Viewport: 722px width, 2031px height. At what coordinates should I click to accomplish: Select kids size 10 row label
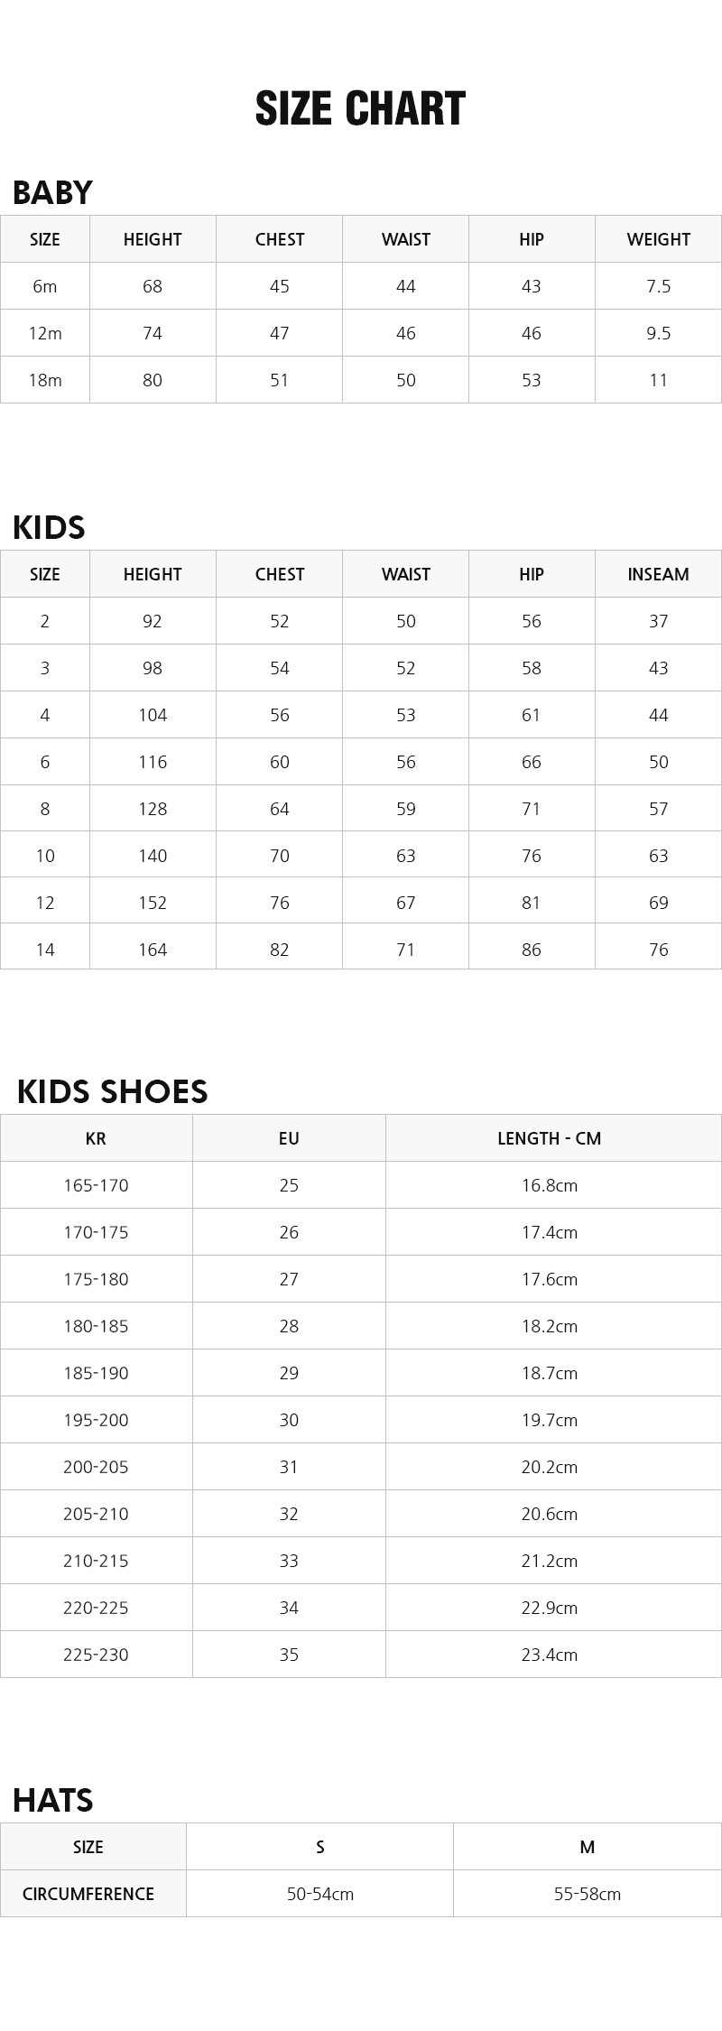click(44, 856)
